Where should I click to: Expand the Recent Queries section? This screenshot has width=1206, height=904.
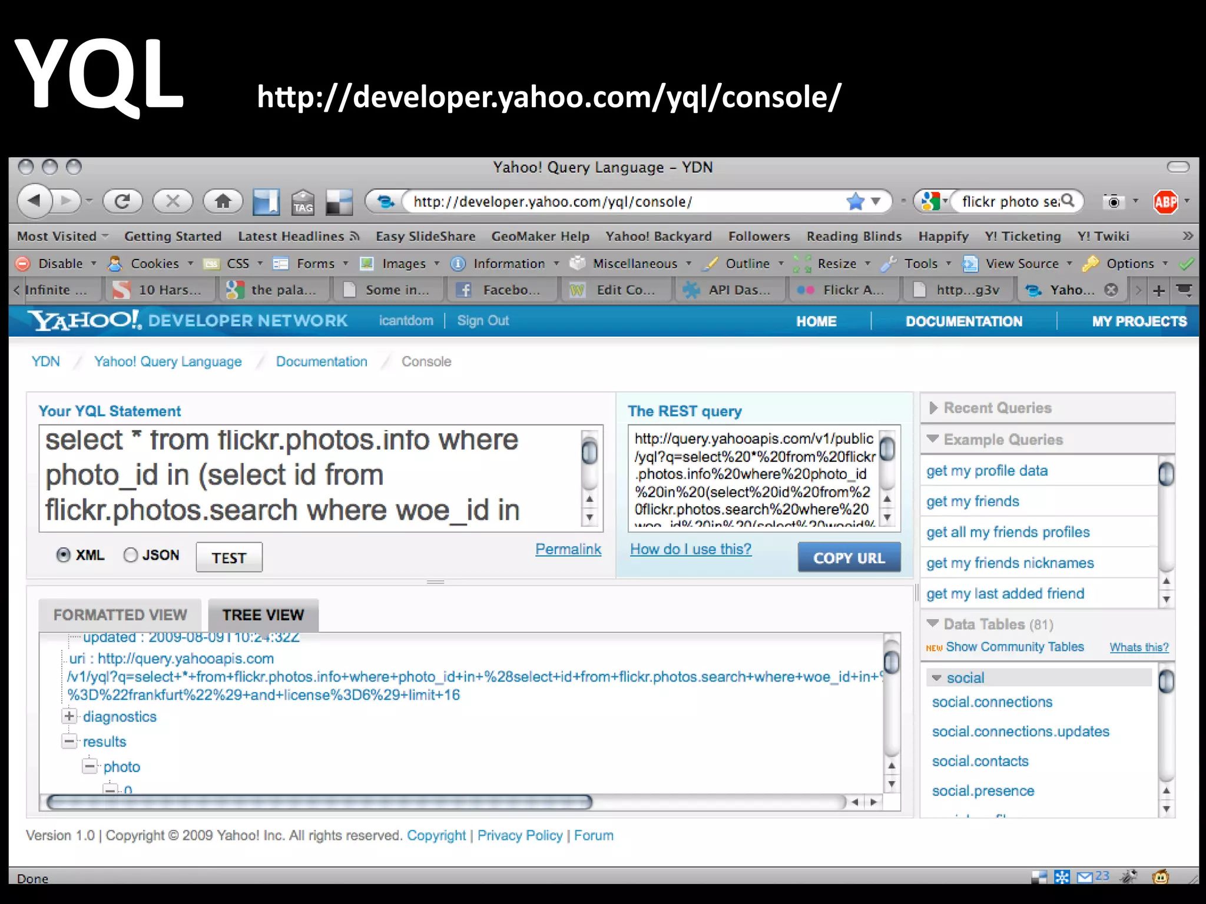(998, 408)
